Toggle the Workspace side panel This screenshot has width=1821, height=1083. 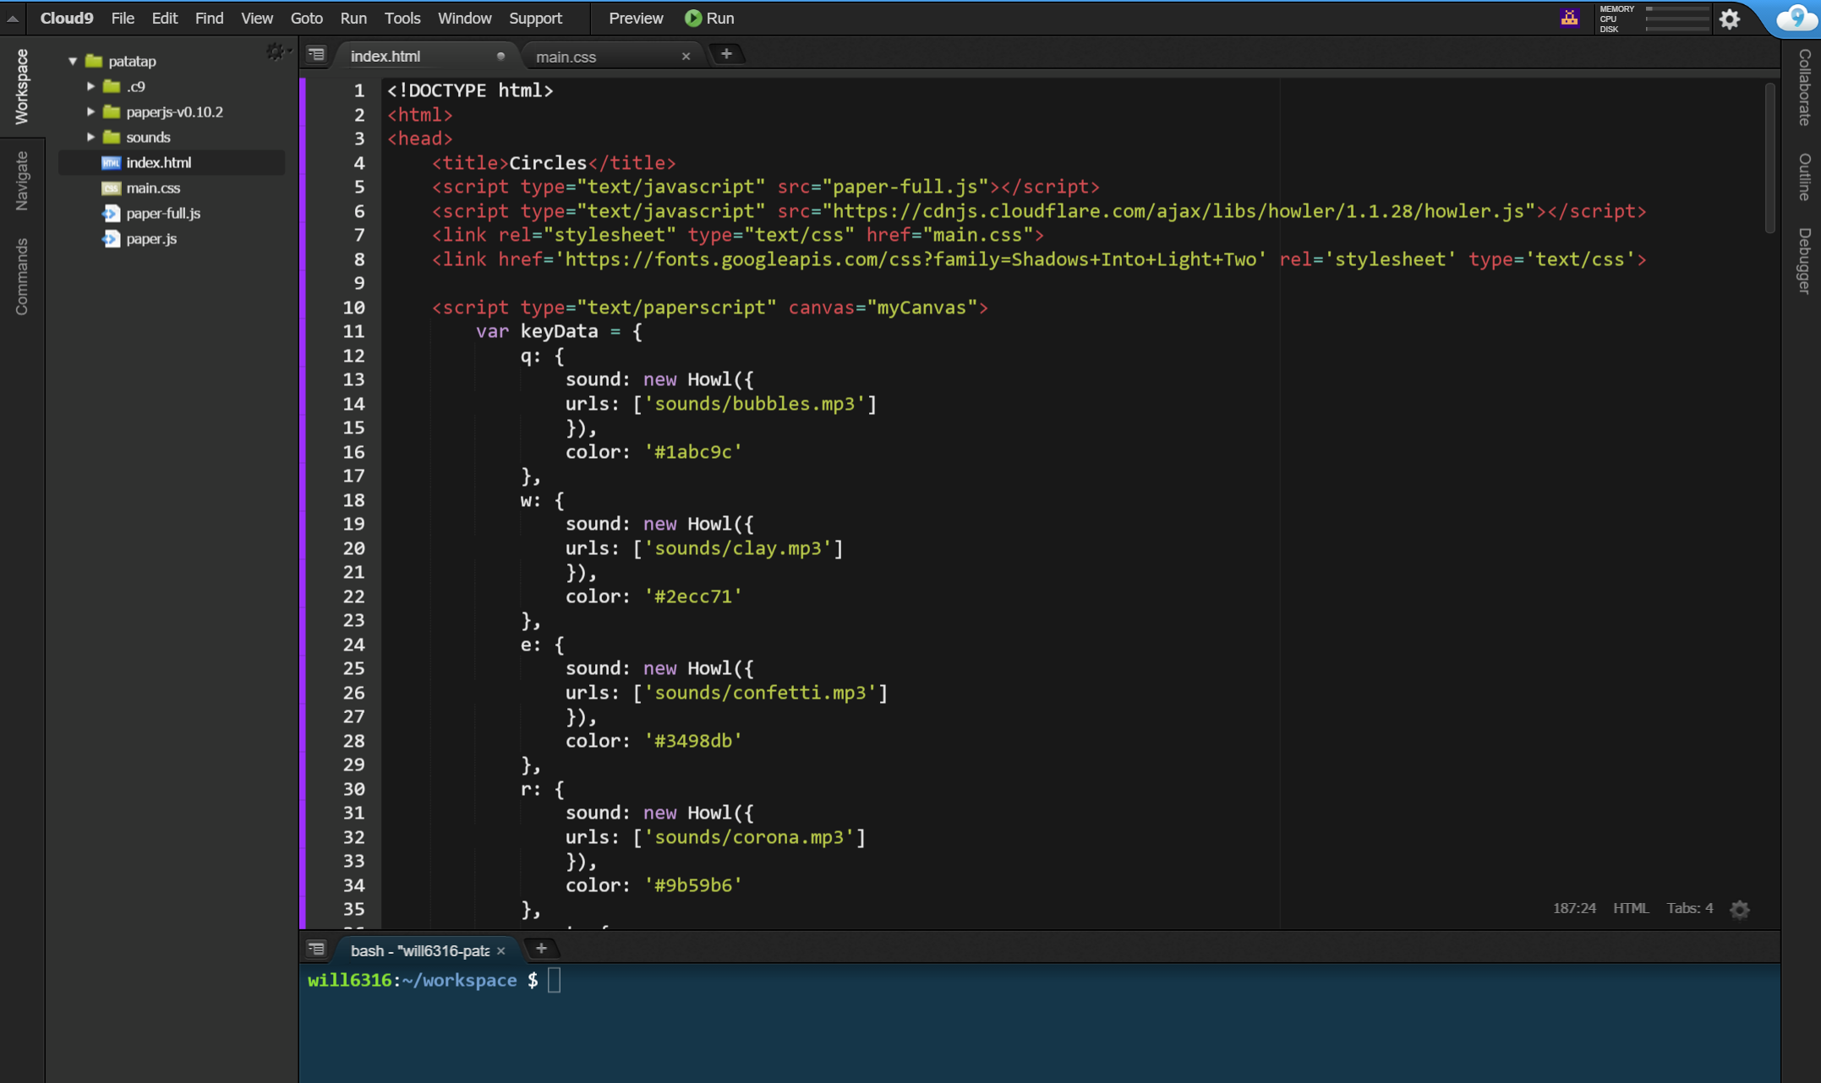pos(21,86)
